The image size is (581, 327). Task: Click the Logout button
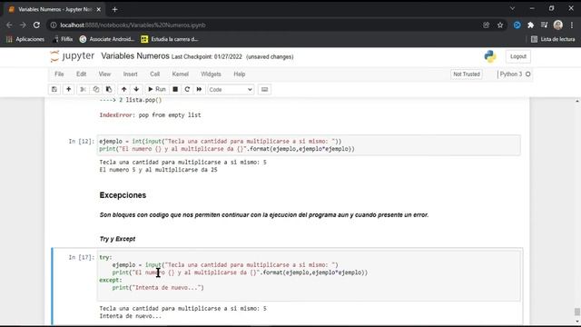point(518,56)
